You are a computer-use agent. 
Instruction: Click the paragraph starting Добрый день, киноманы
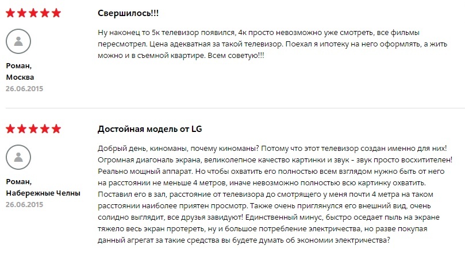point(275,194)
